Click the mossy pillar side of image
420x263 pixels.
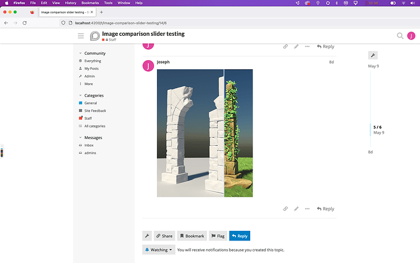239,133
